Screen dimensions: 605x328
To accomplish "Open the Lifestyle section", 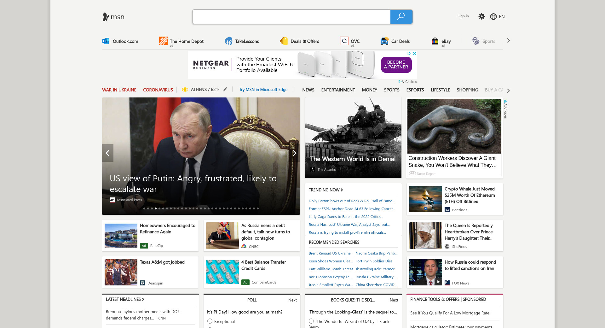I will tap(440, 90).
